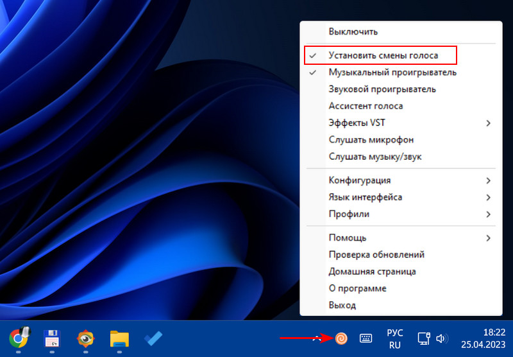The width and height of the screenshot is (513, 357).
Task: Select Выход to quit the program
Action: point(401,305)
